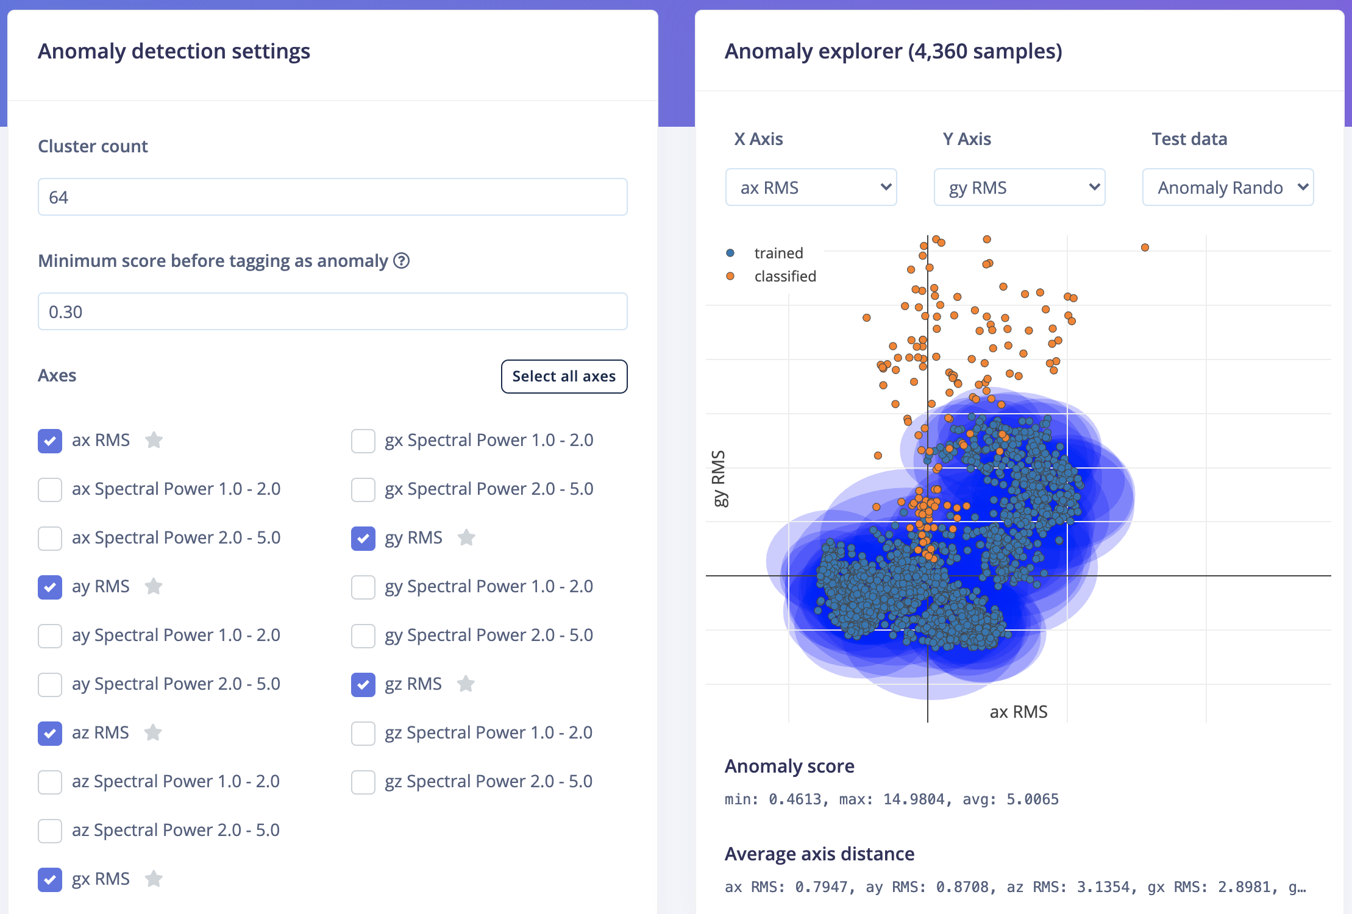This screenshot has width=1352, height=914.
Task: Click the star icon beside ay RMS
Action: pos(154,586)
